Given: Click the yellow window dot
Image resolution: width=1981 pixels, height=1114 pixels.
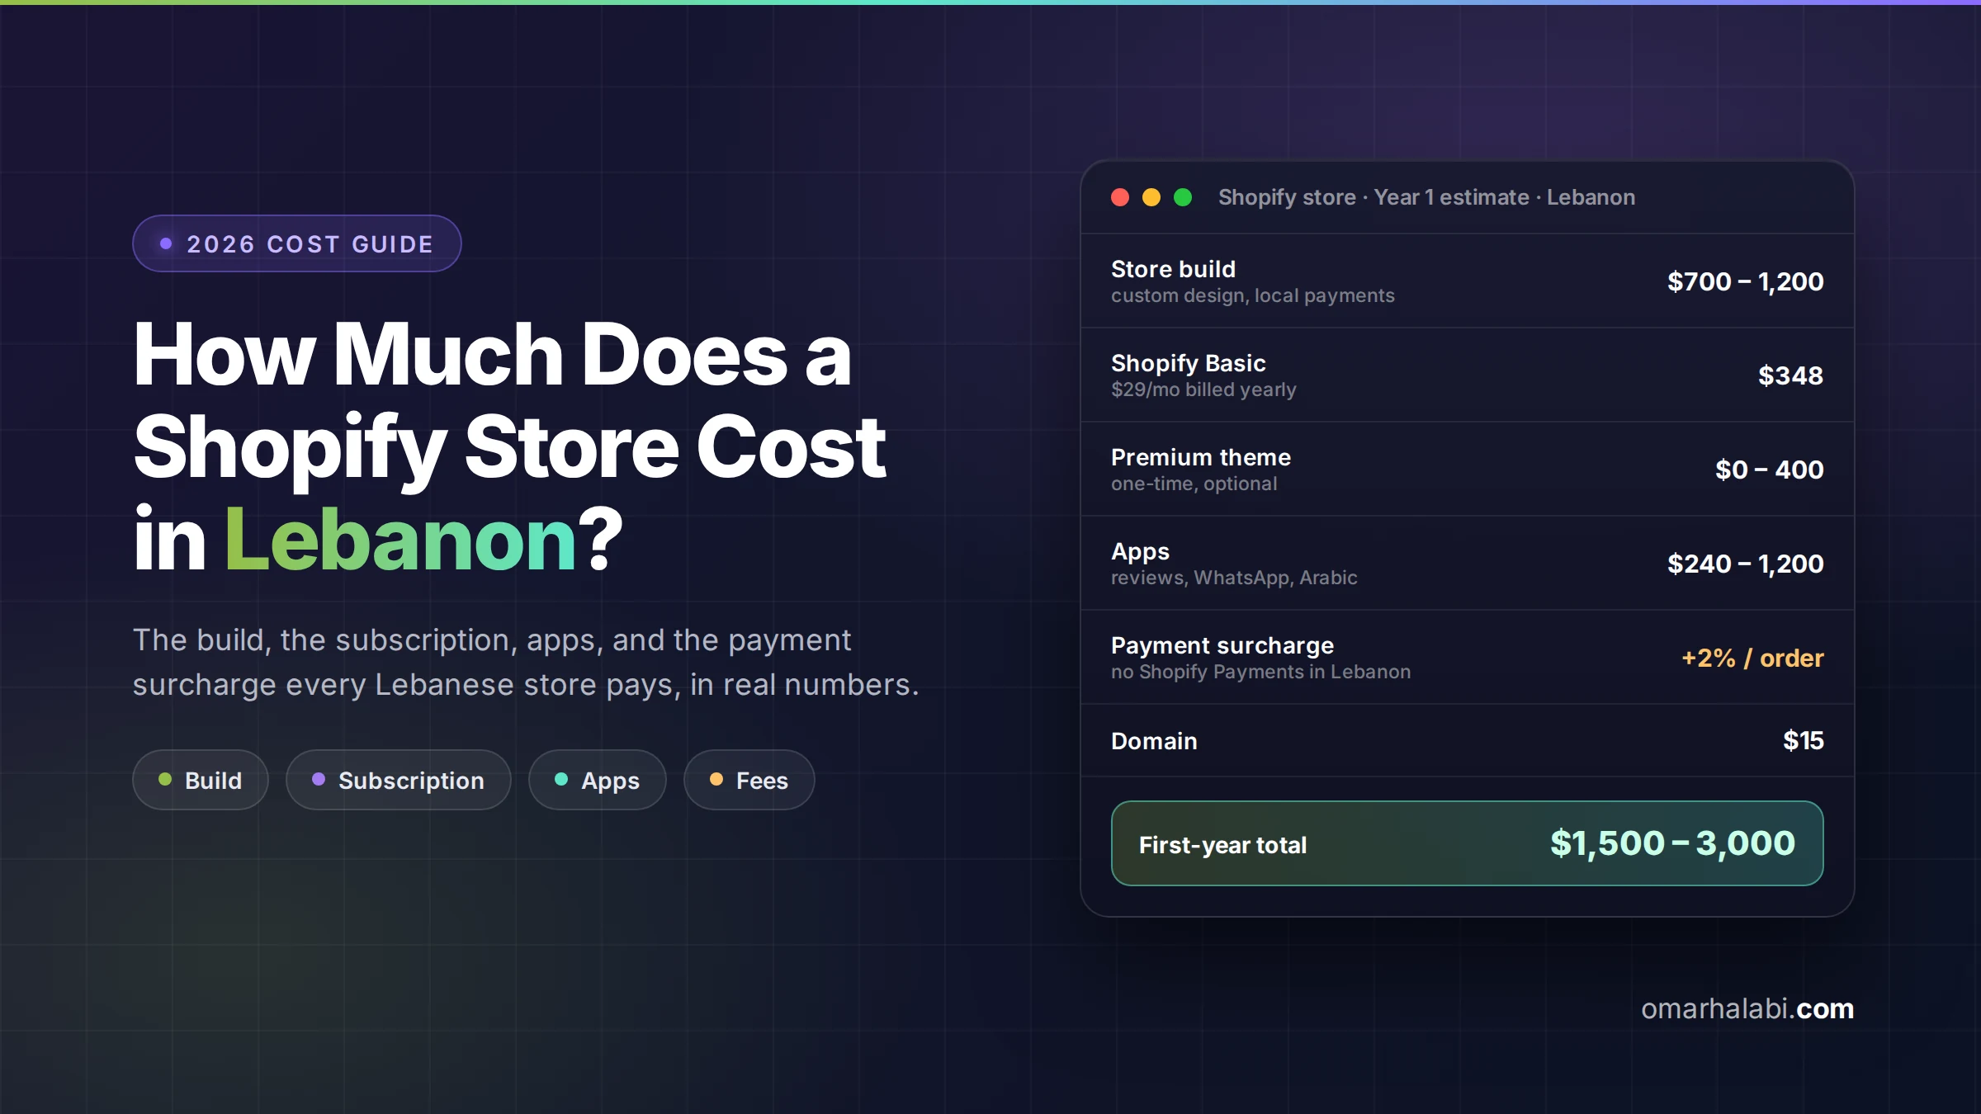Looking at the screenshot, I should pos(1151,197).
